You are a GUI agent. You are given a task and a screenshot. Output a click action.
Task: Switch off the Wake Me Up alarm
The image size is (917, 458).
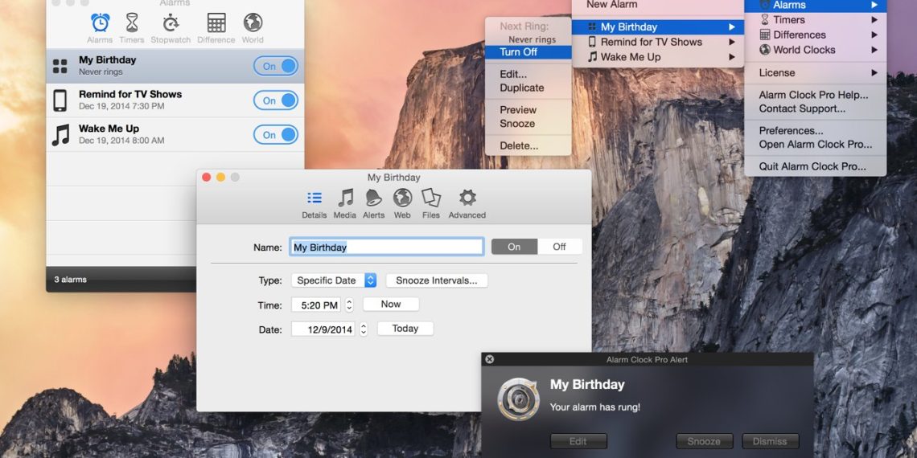[276, 135]
